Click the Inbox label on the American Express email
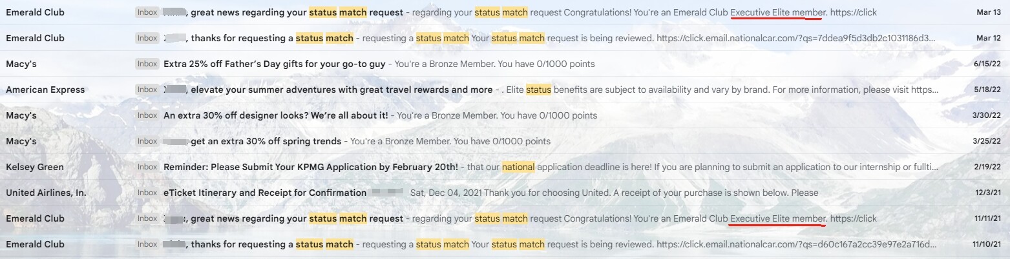Viewport: 1010px width, 259px height. tap(147, 90)
